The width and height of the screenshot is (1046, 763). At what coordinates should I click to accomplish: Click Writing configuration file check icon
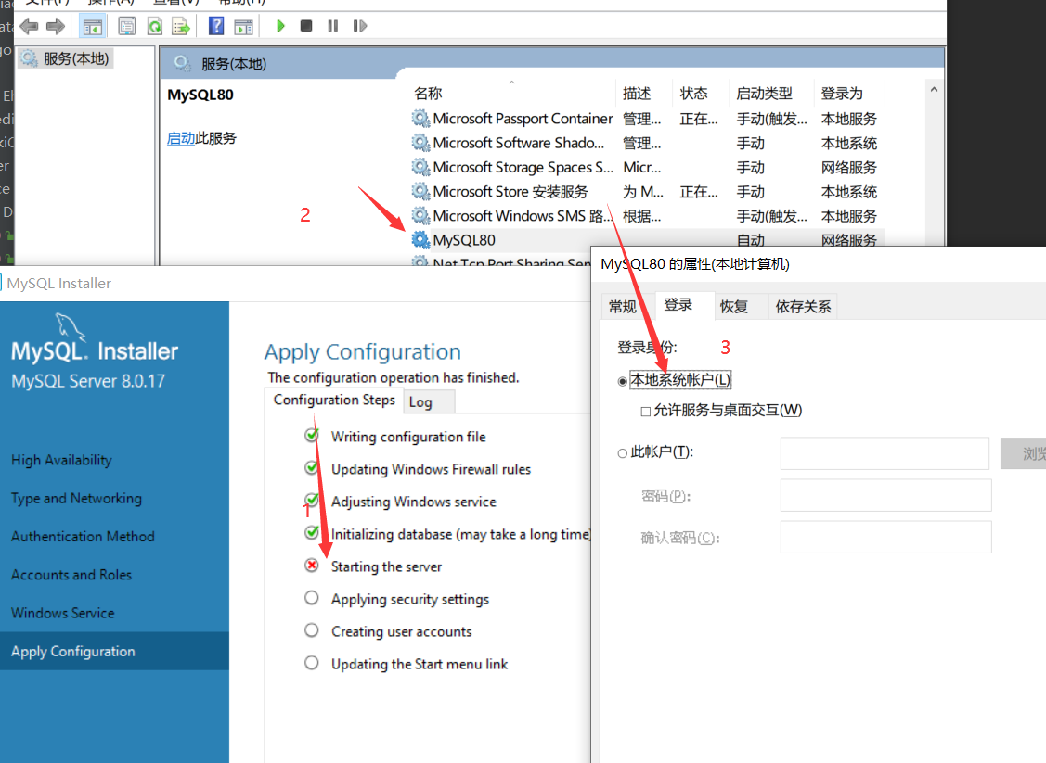[312, 435]
